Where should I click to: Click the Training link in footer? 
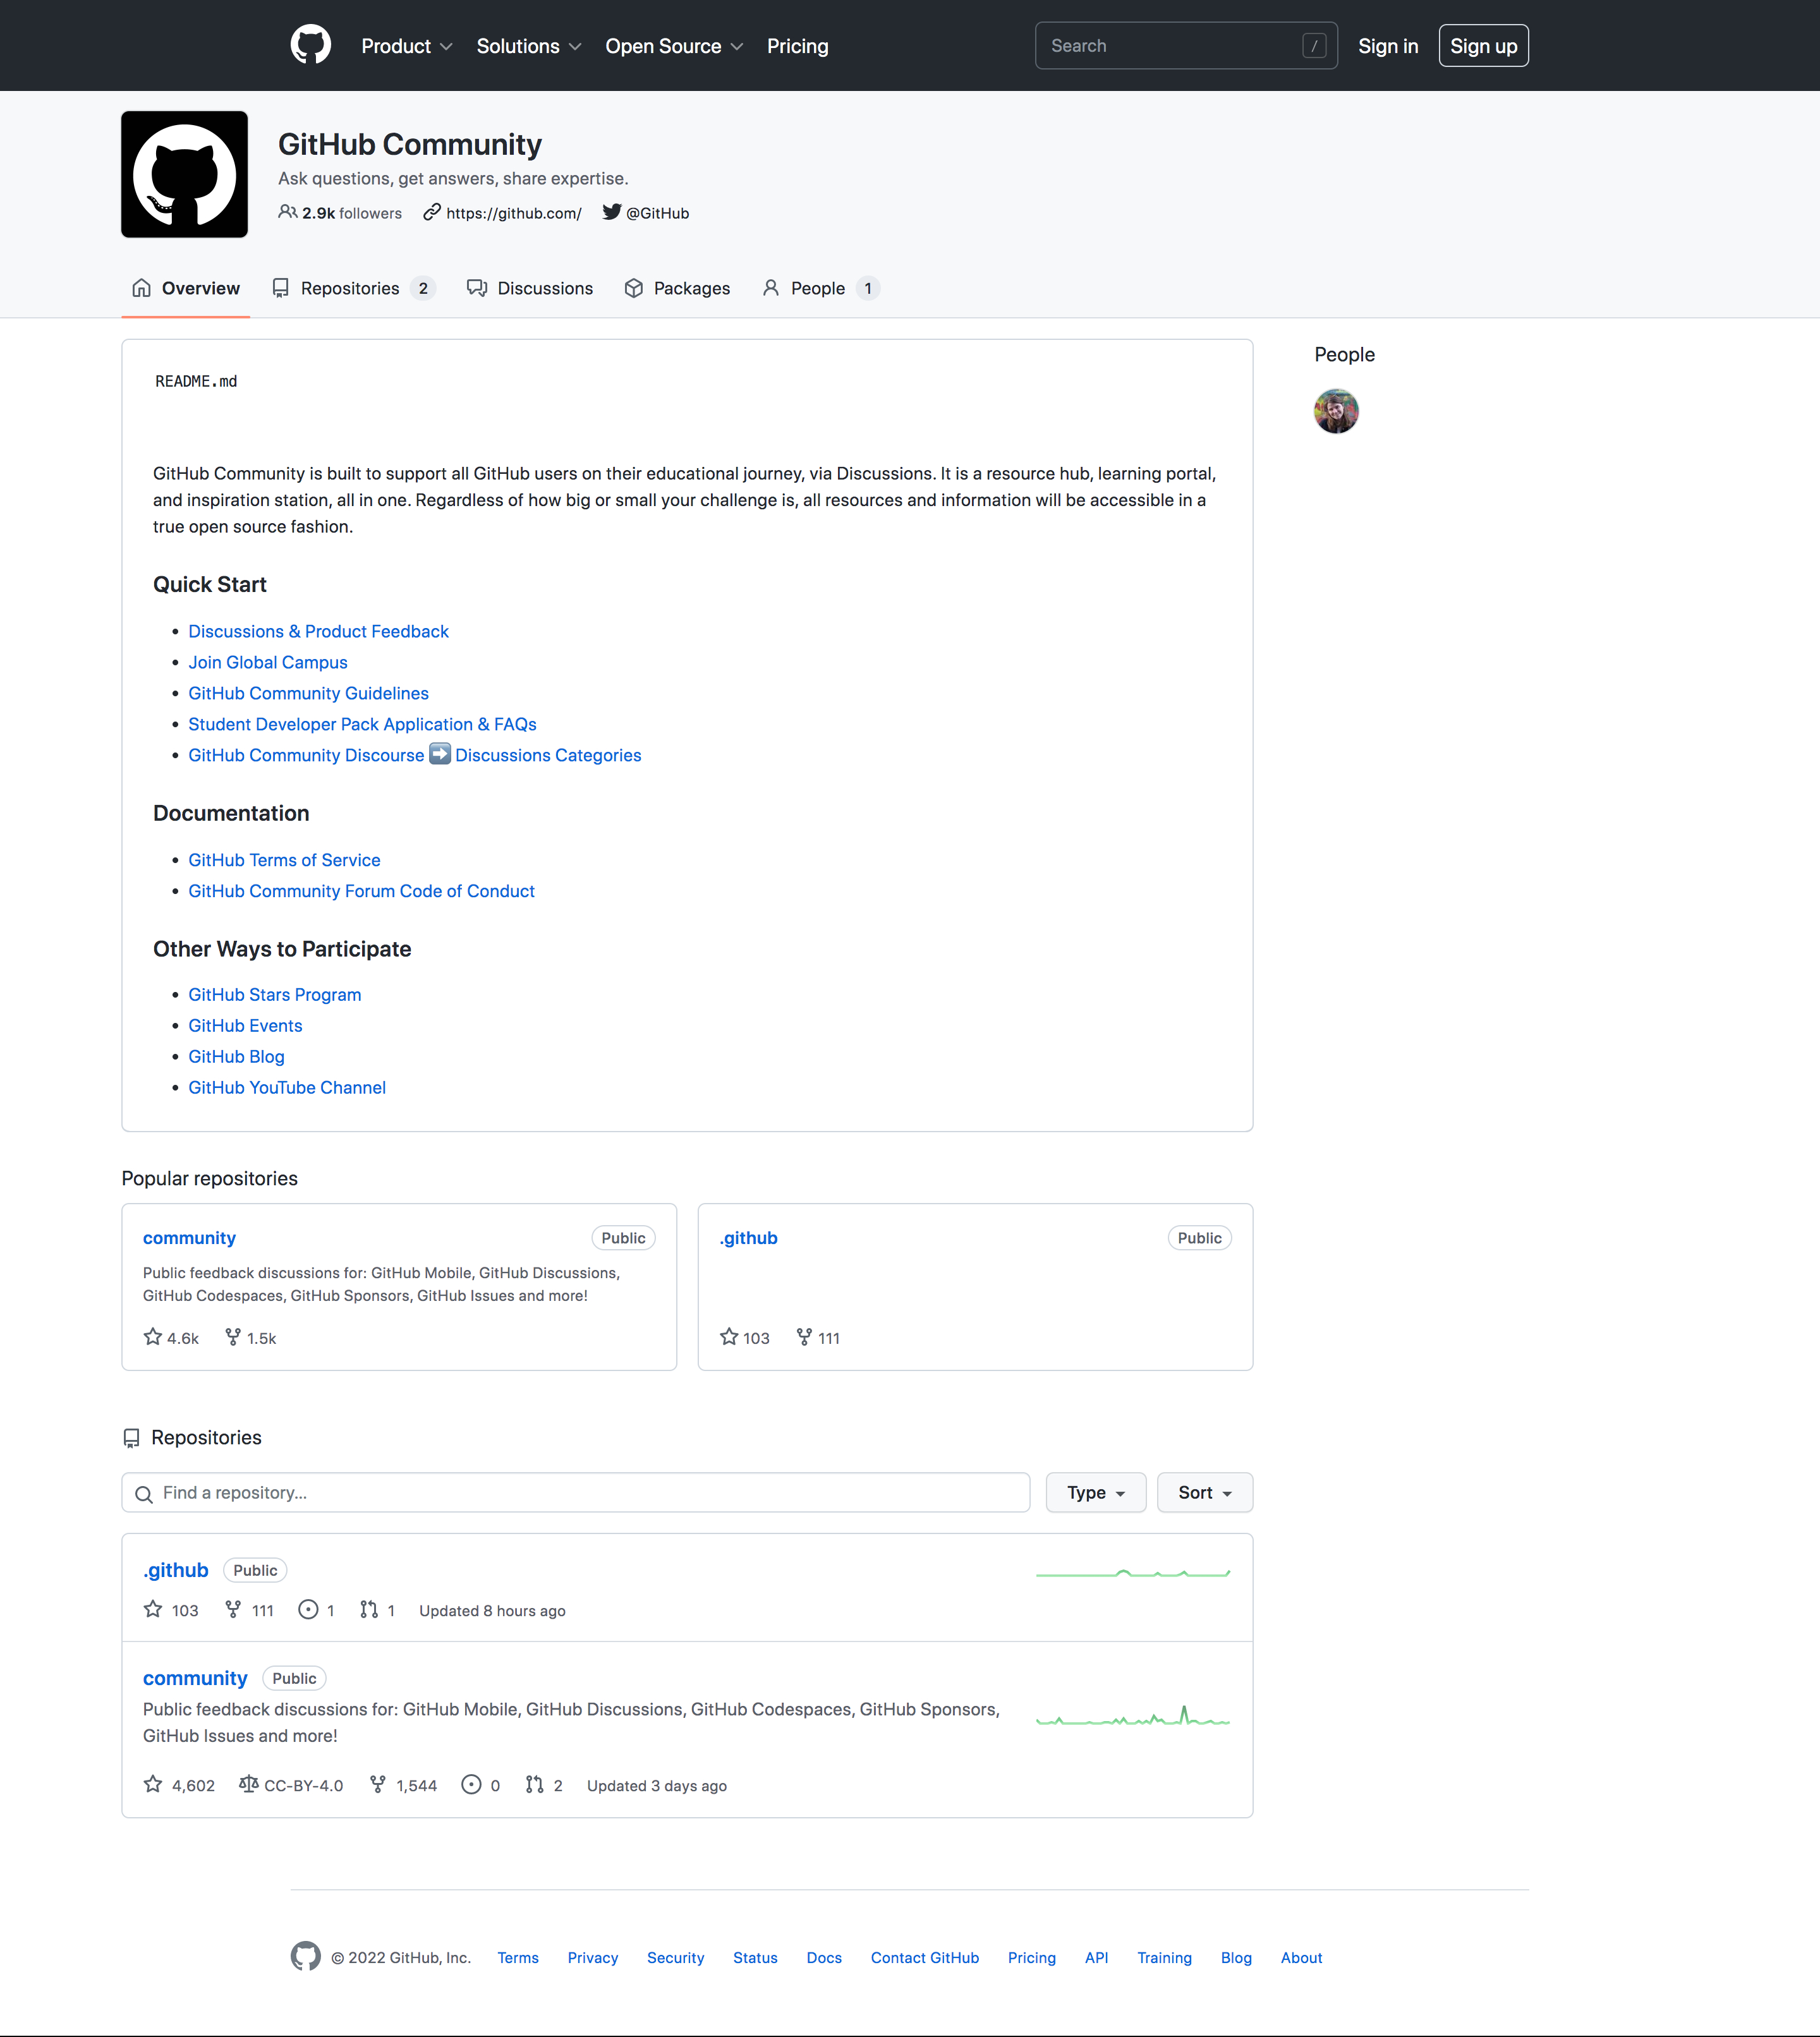click(x=1164, y=1957)
